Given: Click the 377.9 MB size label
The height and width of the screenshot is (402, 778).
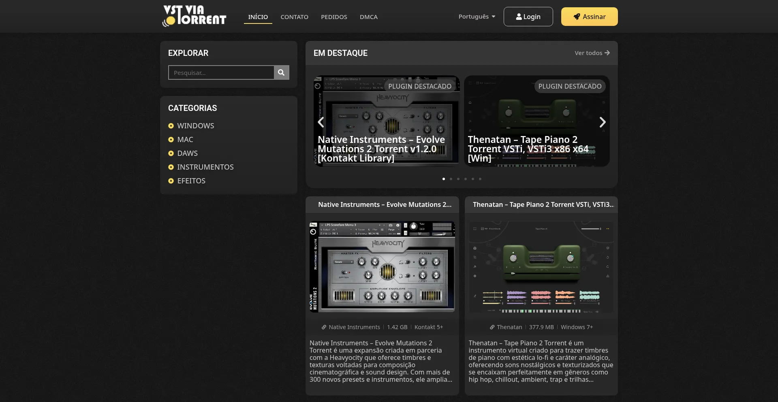Looking at the screenshot, I should [x=541, y=327].
